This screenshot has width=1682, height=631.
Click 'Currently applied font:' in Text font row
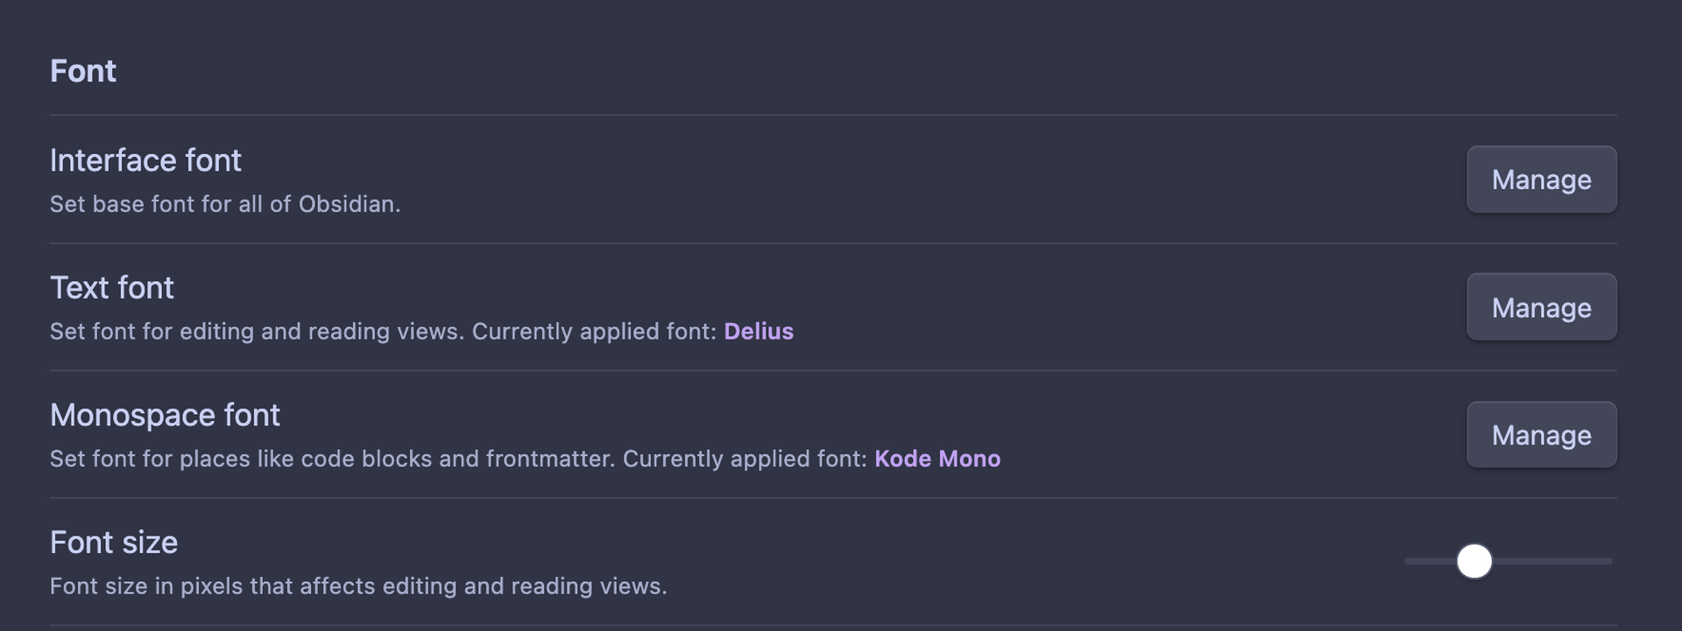pyautogui.click(x=594, y=332)
